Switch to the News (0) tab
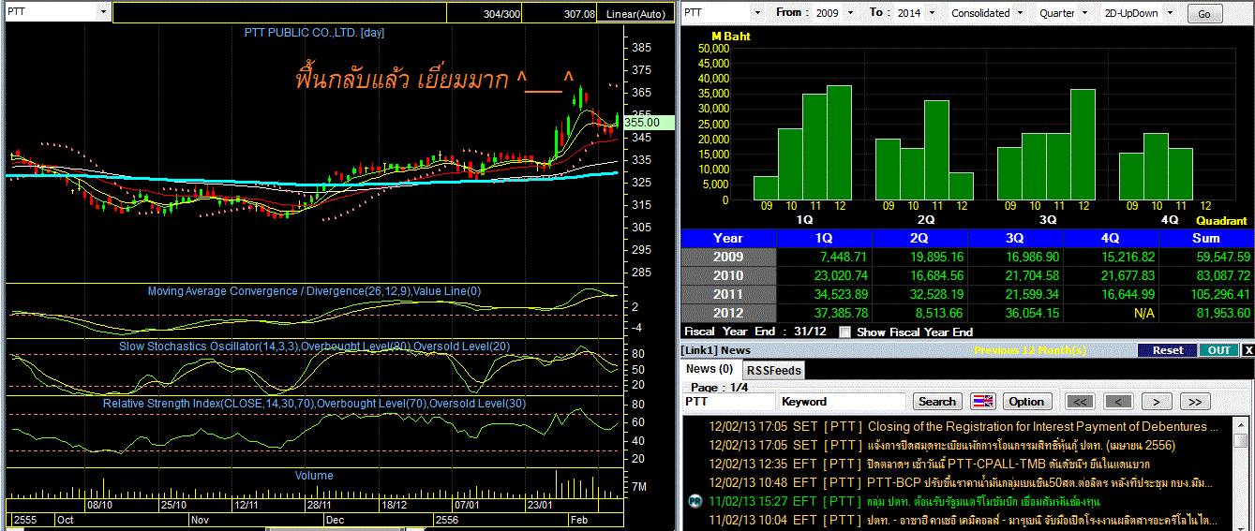Screen dimensions: 1255x531 pos(710,369)
